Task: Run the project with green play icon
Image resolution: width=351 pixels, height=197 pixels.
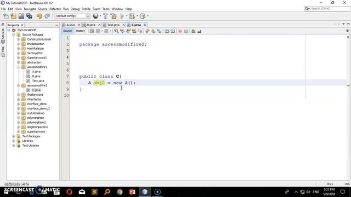Action: point(122,16)
